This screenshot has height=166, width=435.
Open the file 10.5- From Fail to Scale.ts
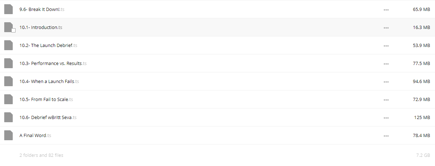click(46, 99)
